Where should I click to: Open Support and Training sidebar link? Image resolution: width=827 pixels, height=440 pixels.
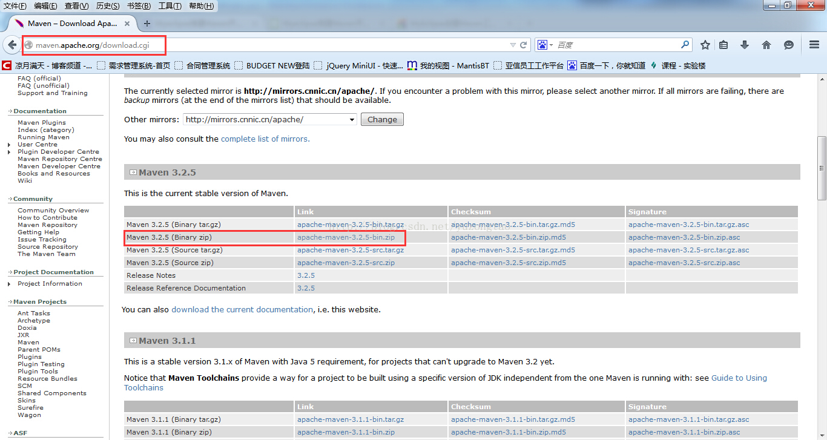53,93
